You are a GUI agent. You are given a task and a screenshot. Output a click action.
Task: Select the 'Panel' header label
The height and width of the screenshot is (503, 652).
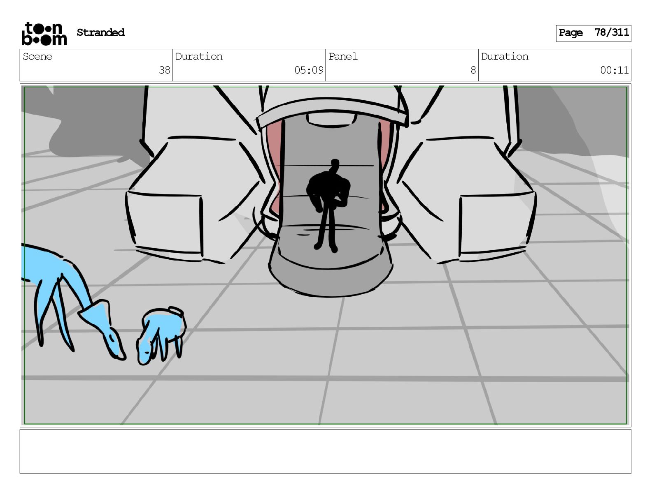tap(343, 56)
